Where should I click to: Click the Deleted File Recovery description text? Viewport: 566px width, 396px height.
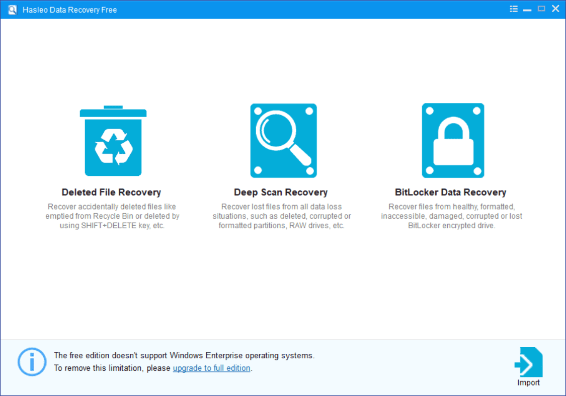point(112,216)
